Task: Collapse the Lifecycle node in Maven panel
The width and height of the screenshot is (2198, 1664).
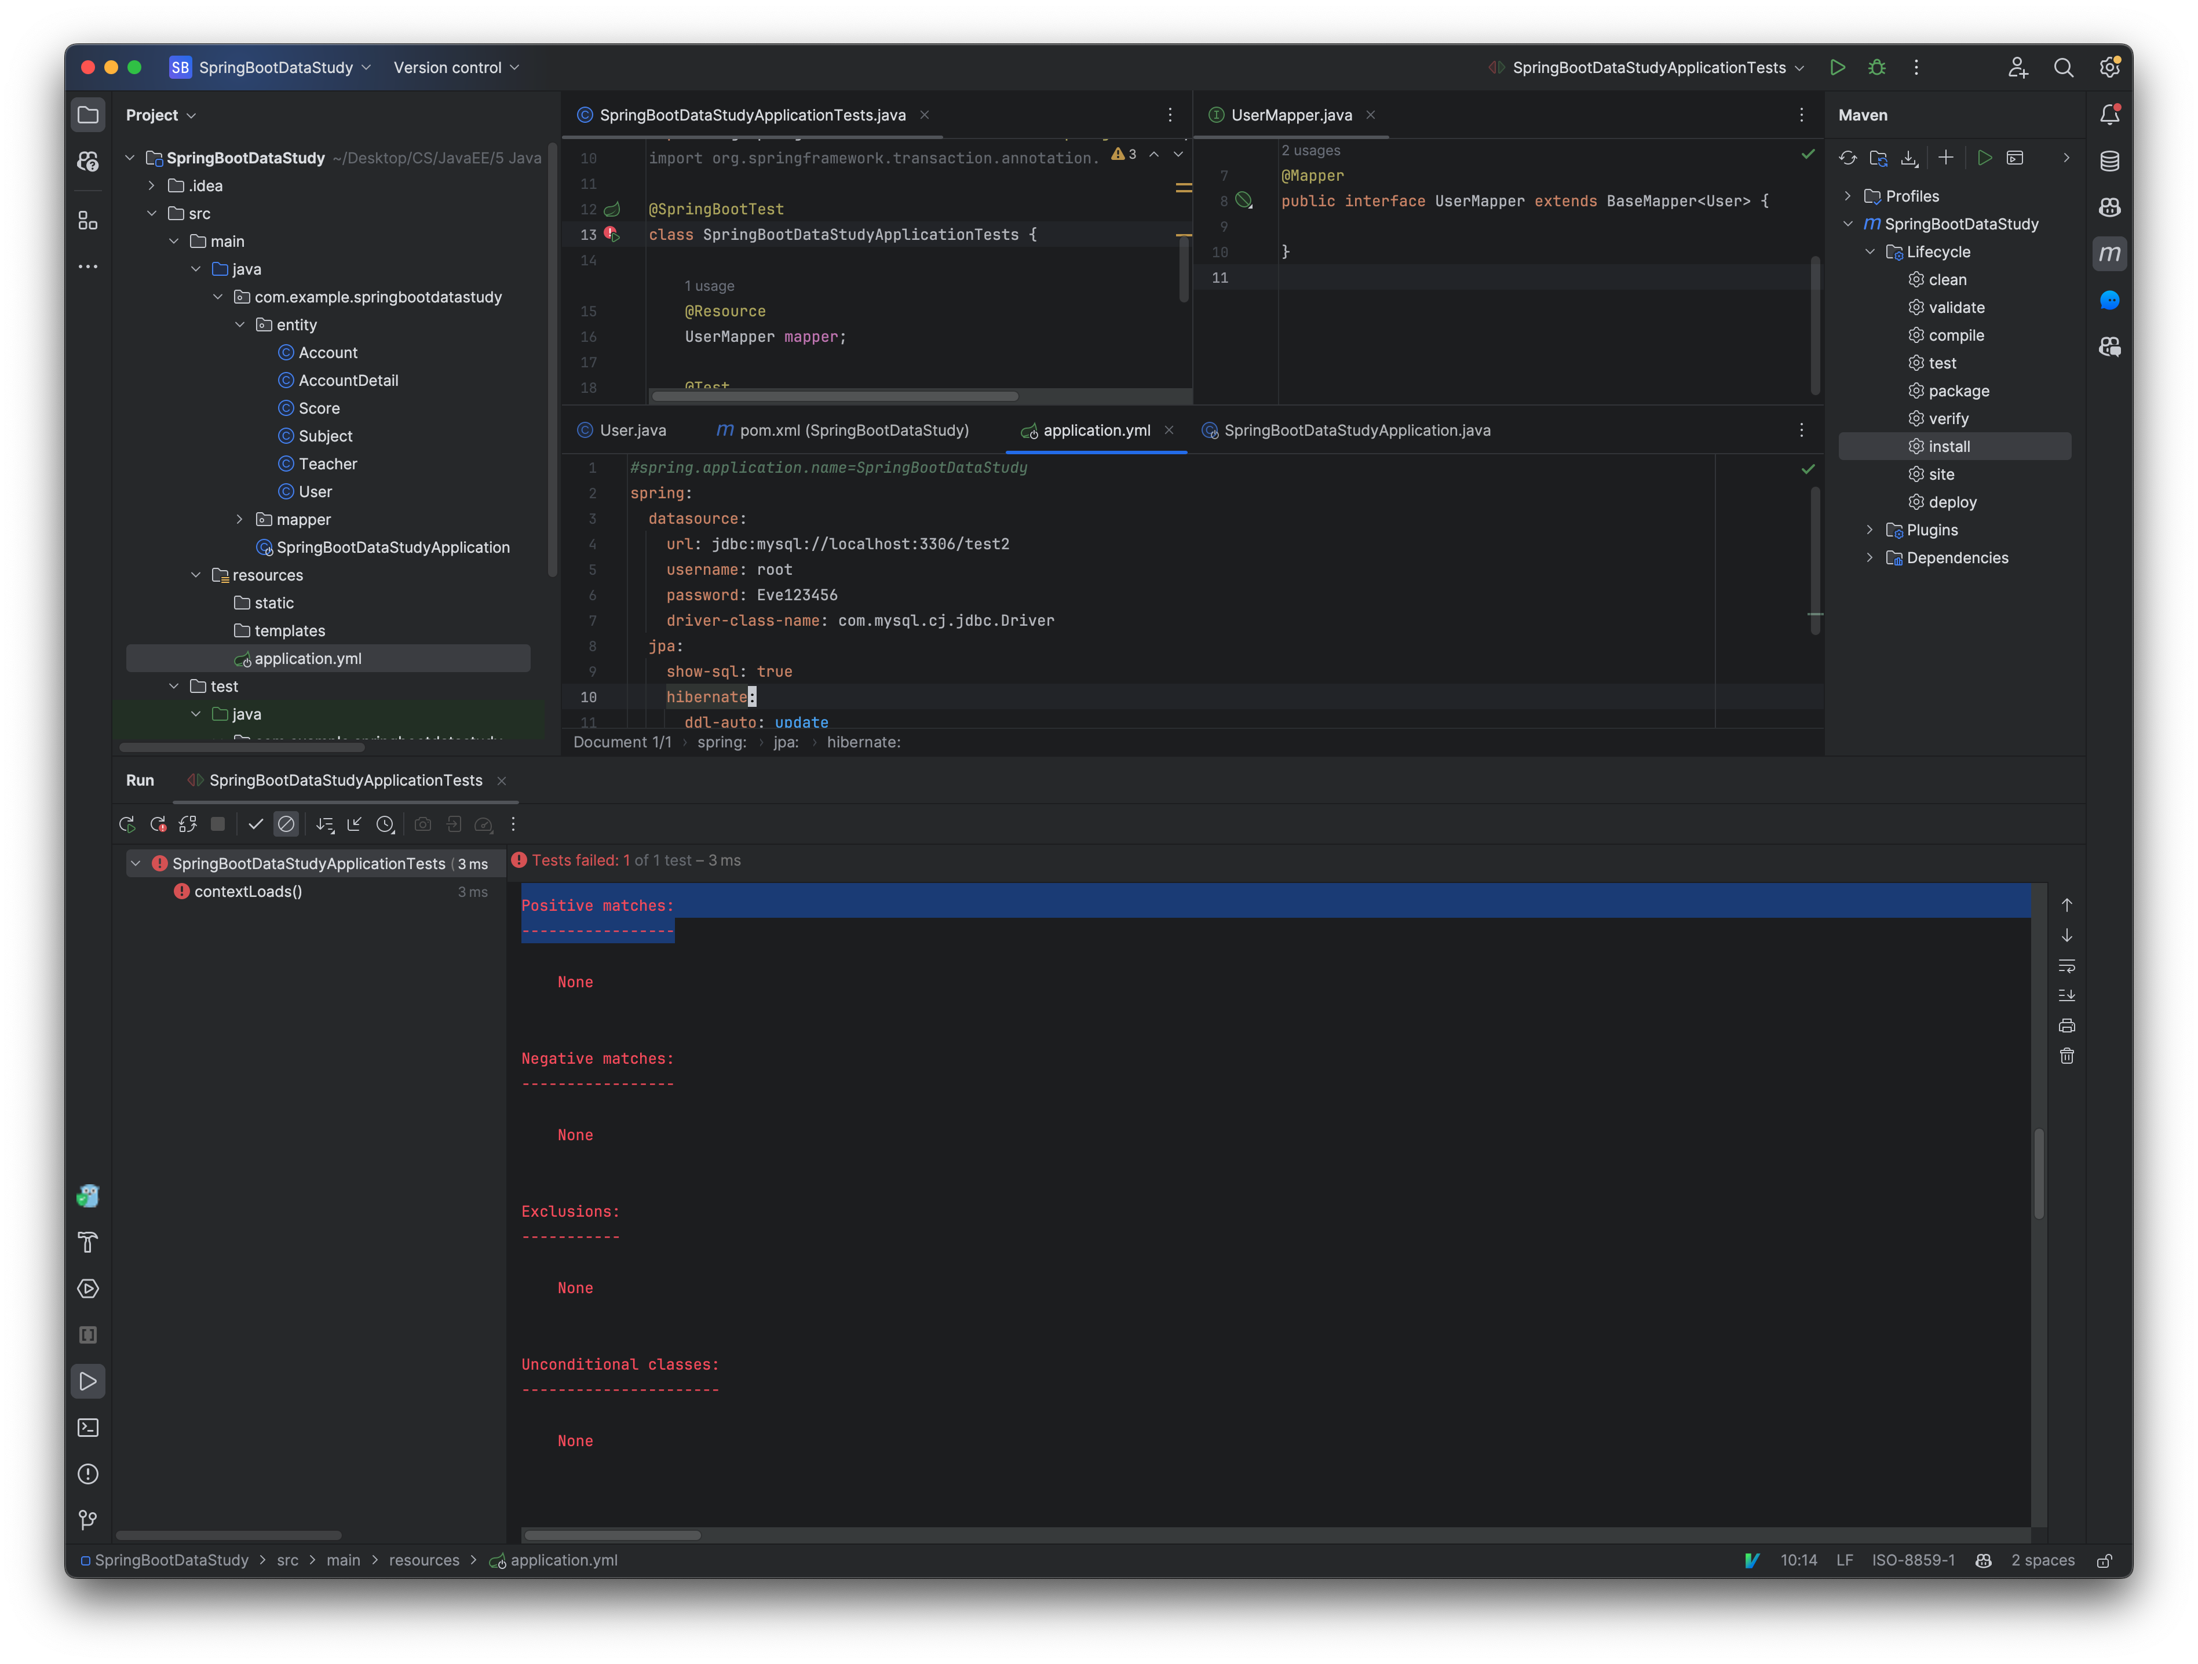Action: [x=1870, y=251]
